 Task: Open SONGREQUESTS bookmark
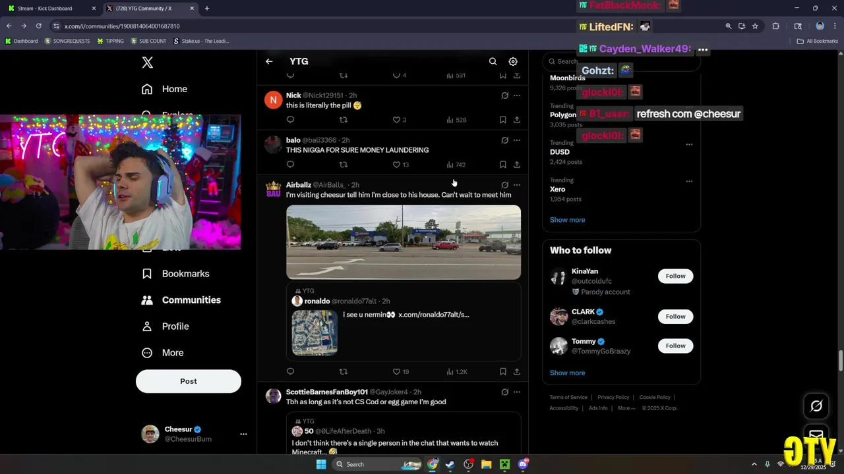click(67, 41)
